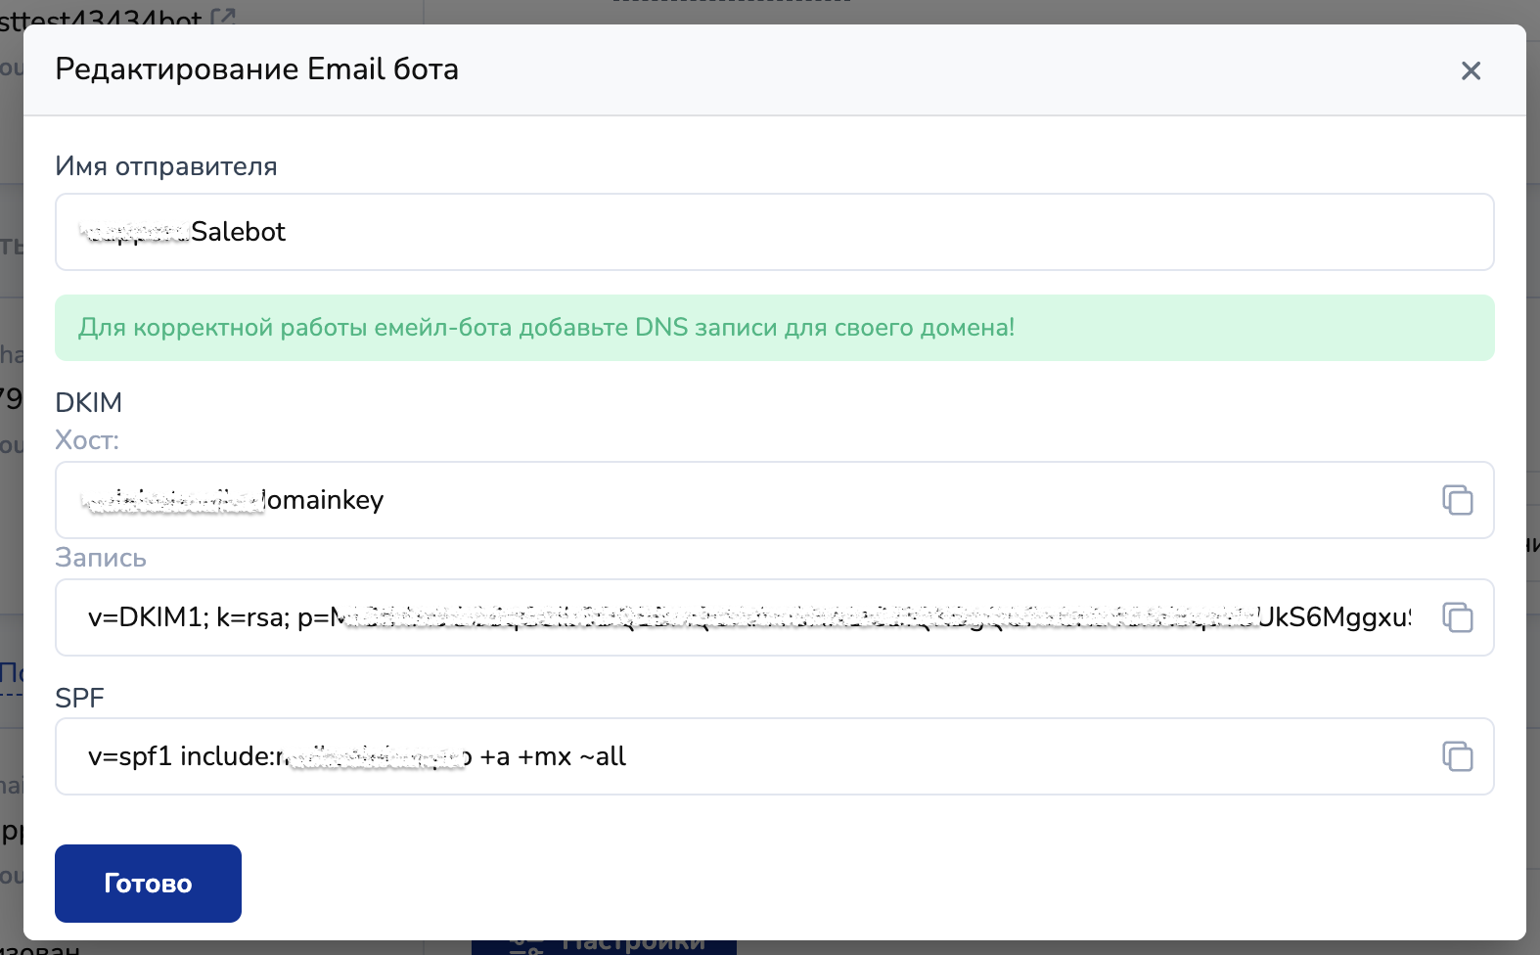This screenshot has width=1540, height=955.
Task: Click the Хост: label
Action: (86, 440)
